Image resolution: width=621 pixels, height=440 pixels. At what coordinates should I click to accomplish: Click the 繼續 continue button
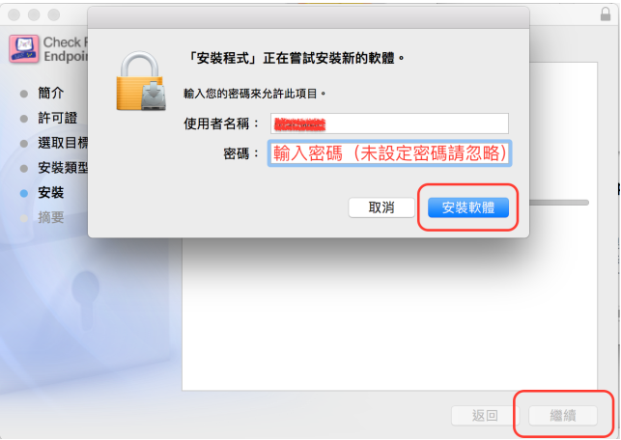pos(563,415)
